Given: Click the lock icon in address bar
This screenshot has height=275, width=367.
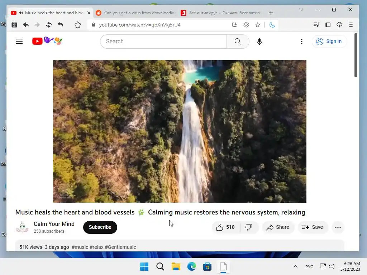Looking at the screenshot, I should point(94,25).
